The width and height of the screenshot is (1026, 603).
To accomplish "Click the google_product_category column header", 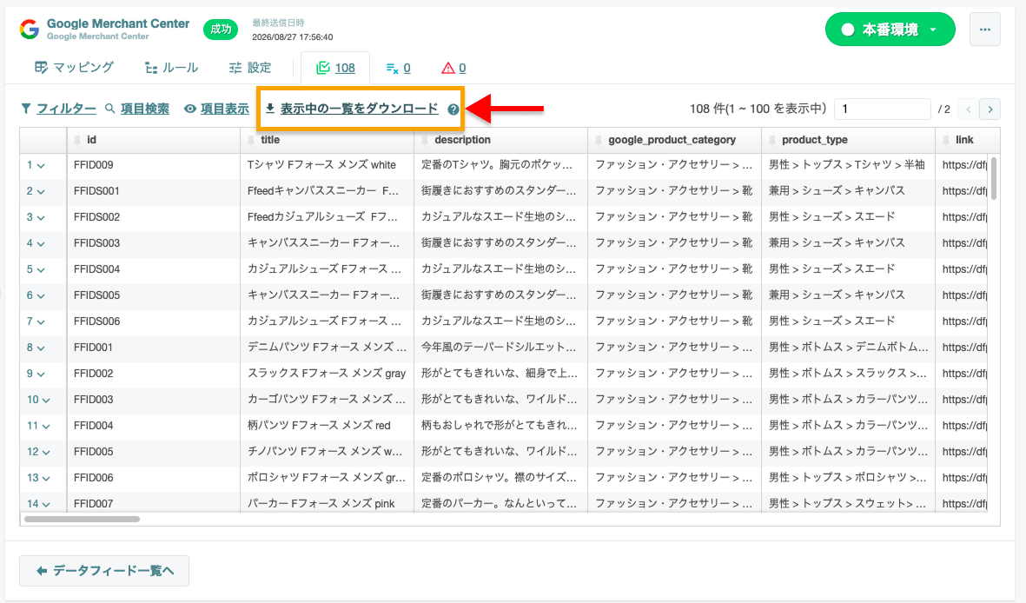I will [x=675, y=140].
